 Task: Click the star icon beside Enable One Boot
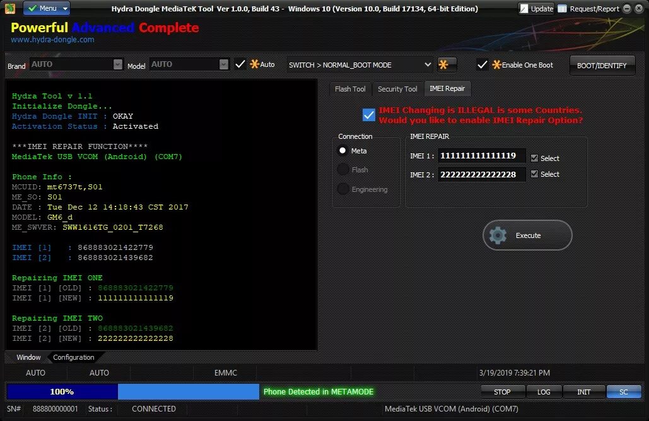[x=497, y=64]
